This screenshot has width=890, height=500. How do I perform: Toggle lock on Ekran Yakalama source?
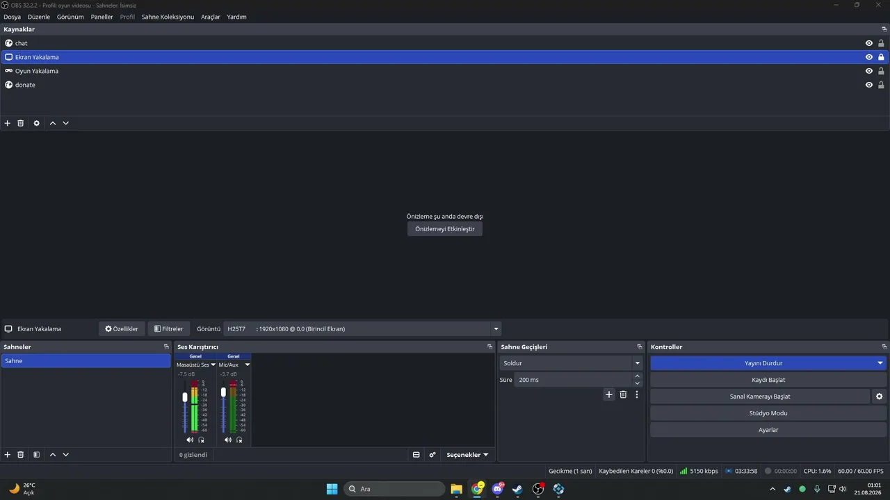pyautogui.click(x=881, y=57)
